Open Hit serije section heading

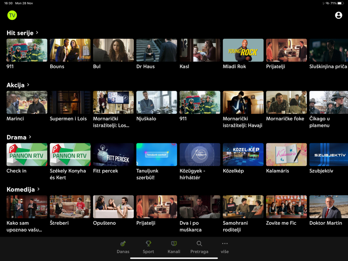[20, 33]
